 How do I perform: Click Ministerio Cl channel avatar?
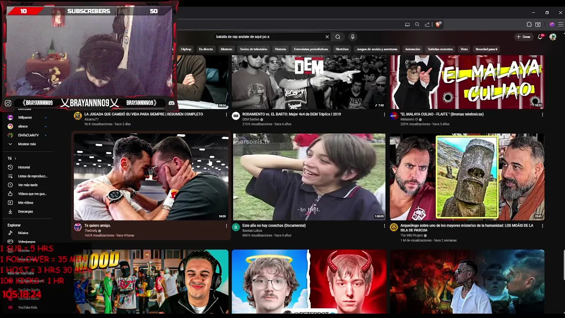[x=394, y=116]
